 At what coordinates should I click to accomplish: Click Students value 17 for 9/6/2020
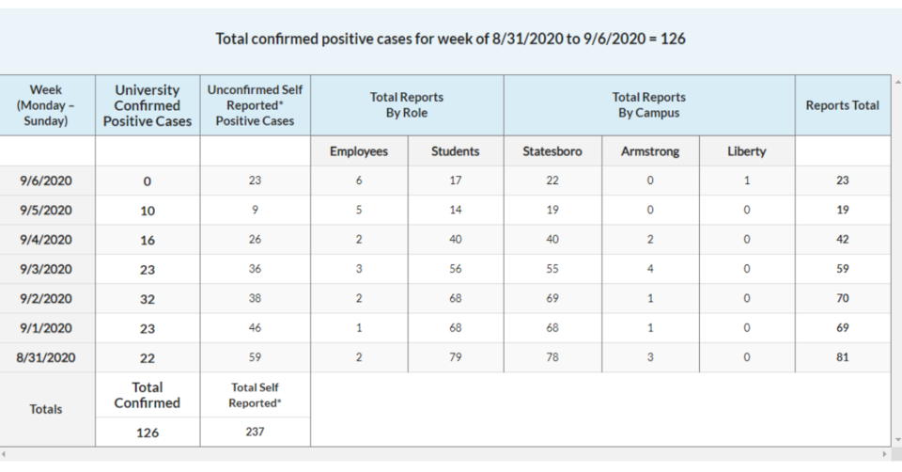tap(455, 181)
